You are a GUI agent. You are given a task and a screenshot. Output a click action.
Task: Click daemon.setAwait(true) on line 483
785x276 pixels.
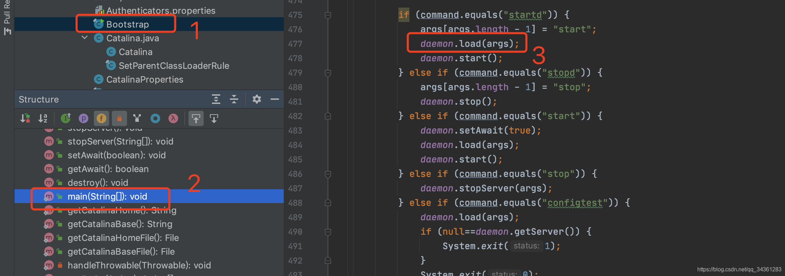click(x=481, y=130)
